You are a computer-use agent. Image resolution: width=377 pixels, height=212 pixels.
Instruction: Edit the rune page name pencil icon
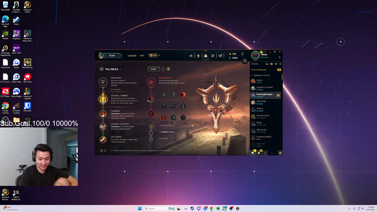101,69
